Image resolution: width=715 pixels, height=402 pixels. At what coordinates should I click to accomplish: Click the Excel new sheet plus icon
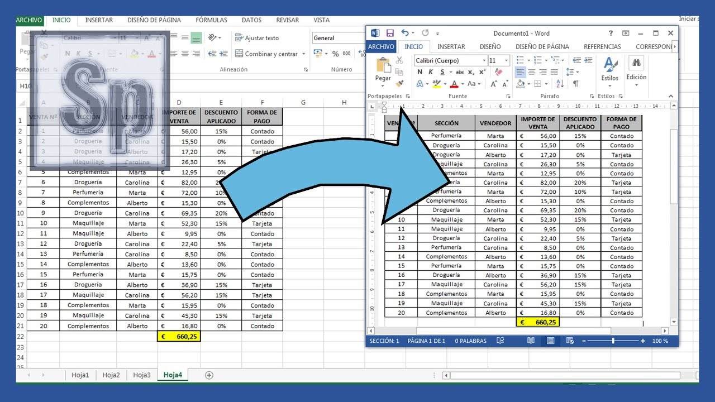coord(209,375)
